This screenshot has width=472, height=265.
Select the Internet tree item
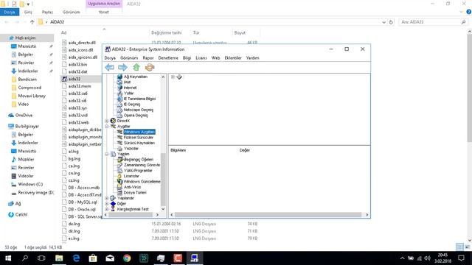coord(130,88)
